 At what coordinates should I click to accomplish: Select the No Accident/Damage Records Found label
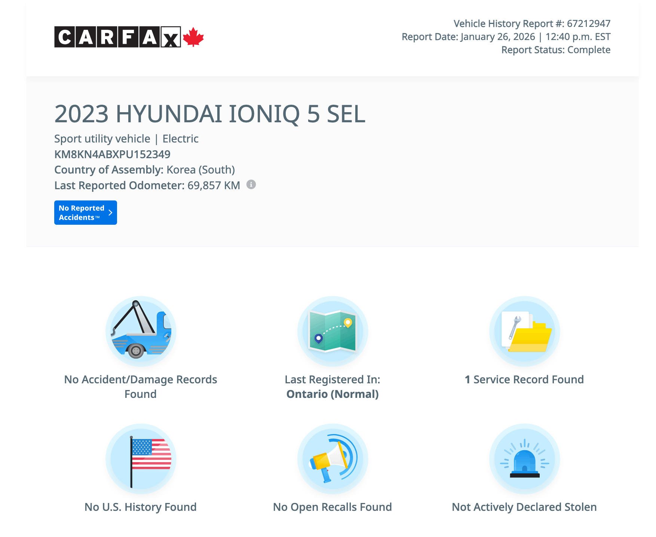[x=141, y=387]
